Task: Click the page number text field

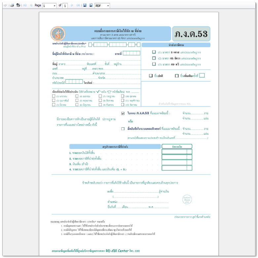Action: coord(47,6)
